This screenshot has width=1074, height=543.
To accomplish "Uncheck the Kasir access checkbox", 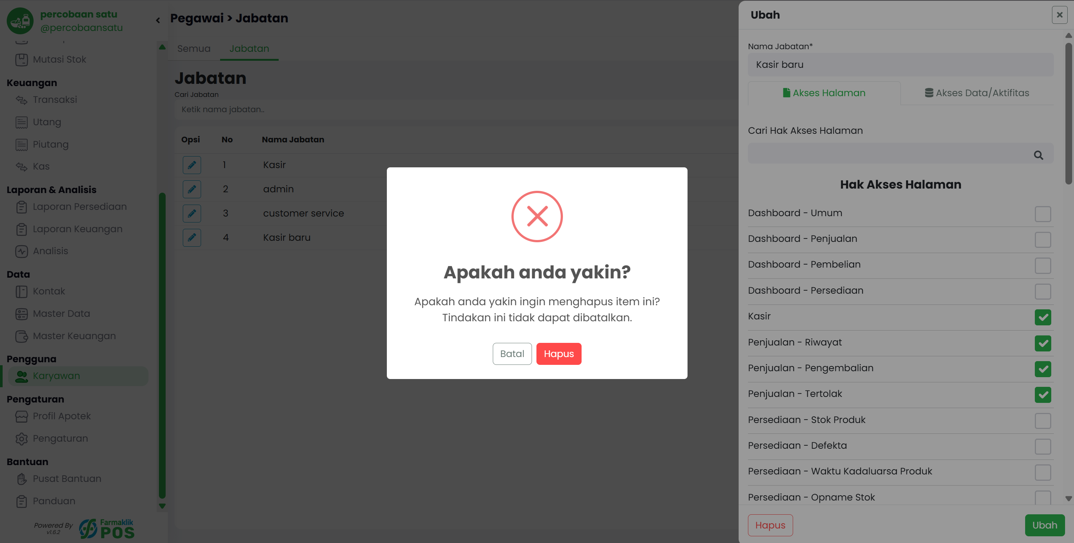I will point(1043,317).
